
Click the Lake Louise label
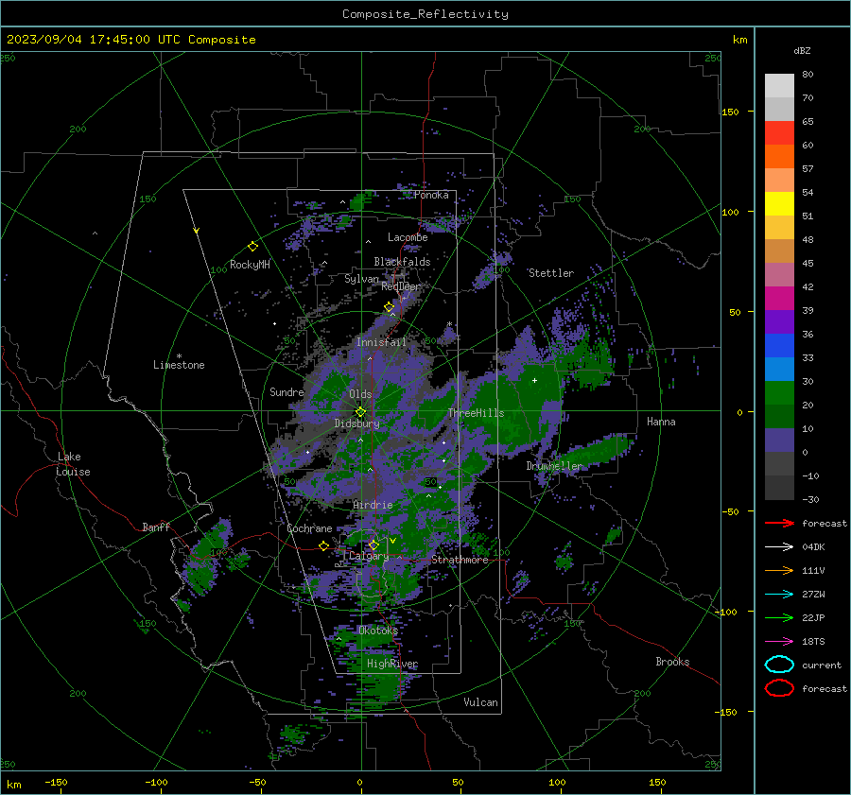click(74, 464)
